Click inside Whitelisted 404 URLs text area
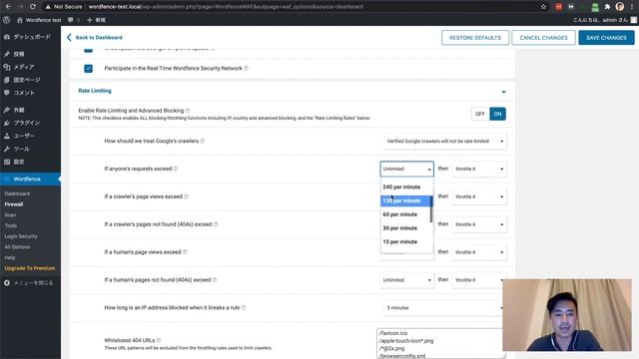 click(439, 343)
